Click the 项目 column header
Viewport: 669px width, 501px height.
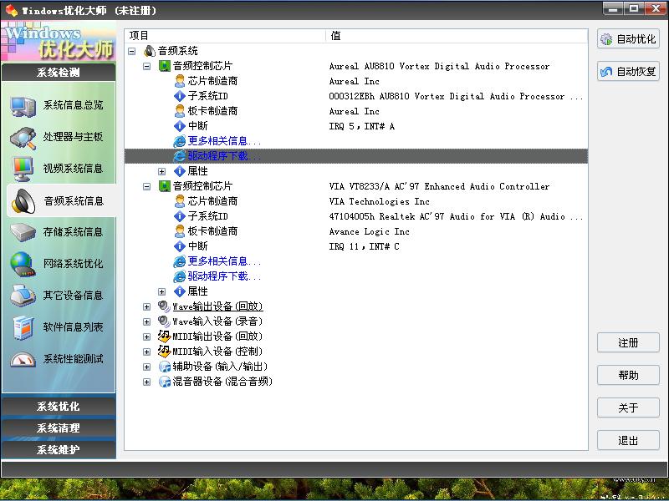pos(225,36)
